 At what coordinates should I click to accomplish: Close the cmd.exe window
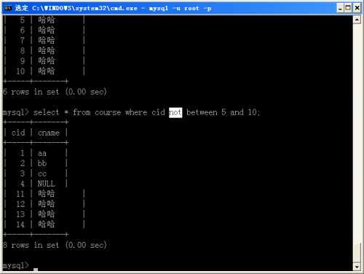pos(357,8)
